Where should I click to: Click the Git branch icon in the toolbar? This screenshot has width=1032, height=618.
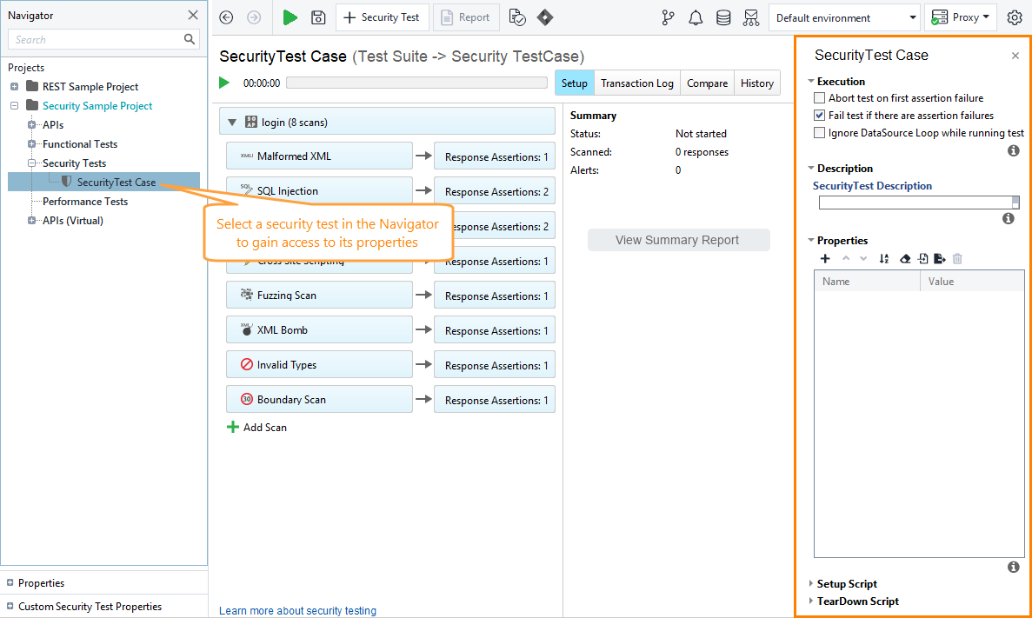coord(668,17)
